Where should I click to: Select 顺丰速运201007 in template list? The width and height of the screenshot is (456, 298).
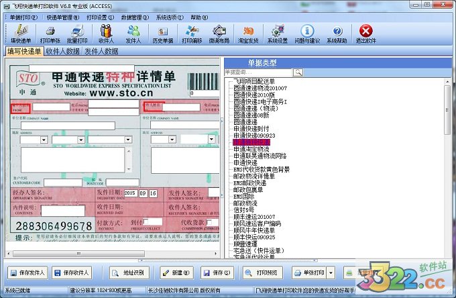[x=256, y=217]
